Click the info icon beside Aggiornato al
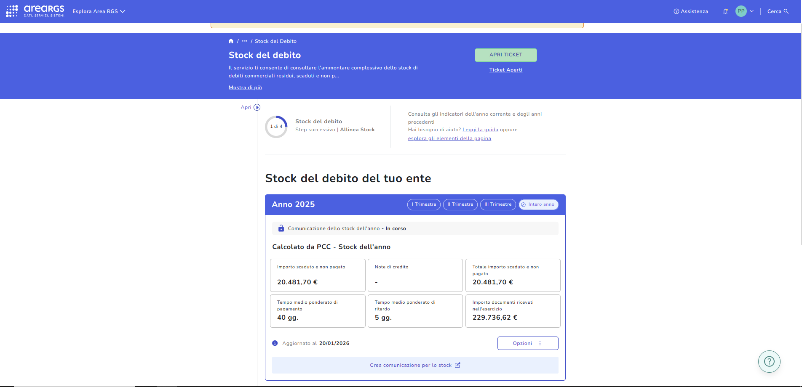This screenshot has width=802, height=387. pos(275,343)
